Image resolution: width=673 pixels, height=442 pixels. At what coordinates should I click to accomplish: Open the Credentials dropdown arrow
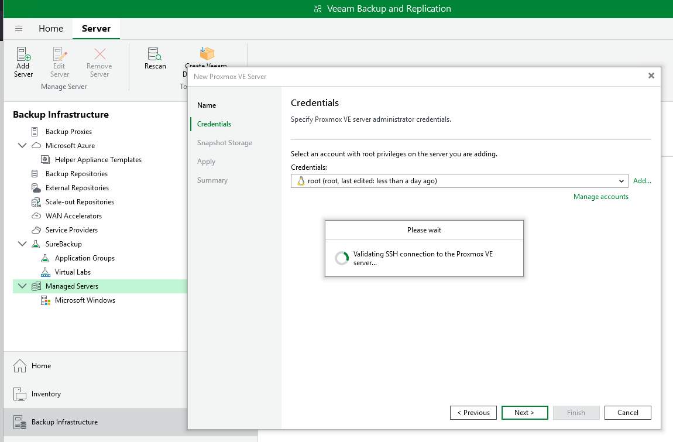click(621, 181)
